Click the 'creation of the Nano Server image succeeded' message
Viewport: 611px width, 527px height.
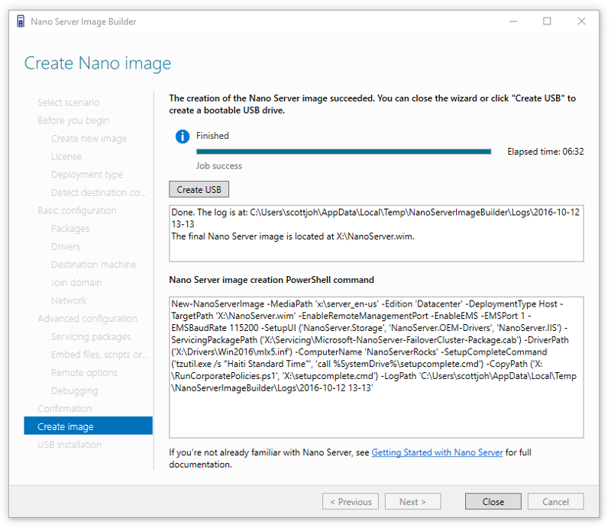[373, 104]
